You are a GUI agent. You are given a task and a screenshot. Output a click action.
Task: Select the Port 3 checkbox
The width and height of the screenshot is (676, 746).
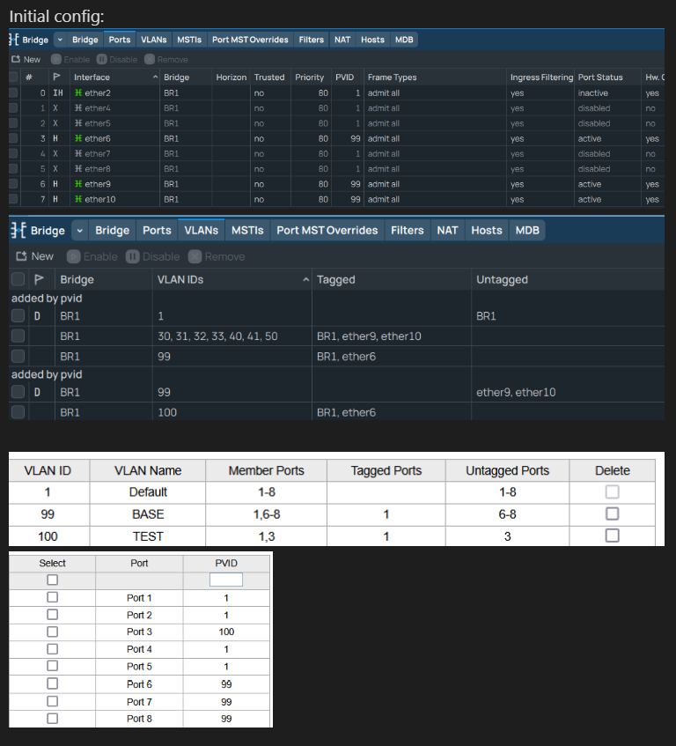click(52, 632)
